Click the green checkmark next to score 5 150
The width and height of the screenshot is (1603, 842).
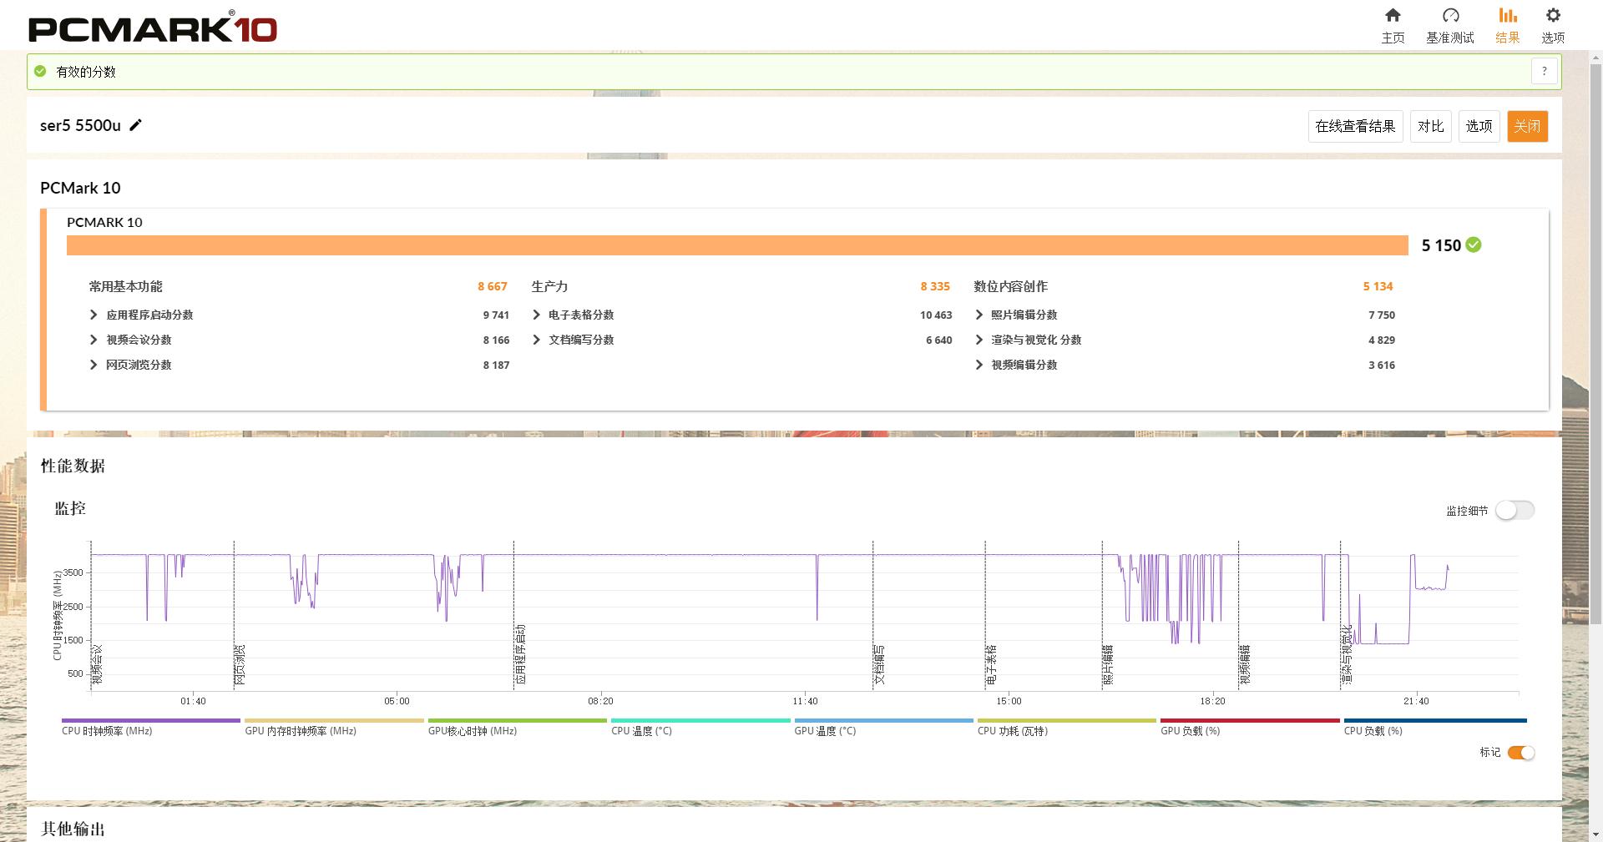click(1474, 245)
